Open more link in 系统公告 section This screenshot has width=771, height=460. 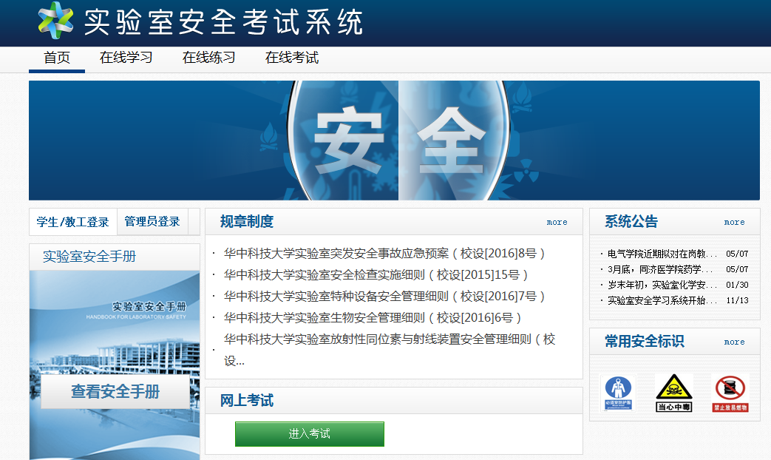(734, 222)
